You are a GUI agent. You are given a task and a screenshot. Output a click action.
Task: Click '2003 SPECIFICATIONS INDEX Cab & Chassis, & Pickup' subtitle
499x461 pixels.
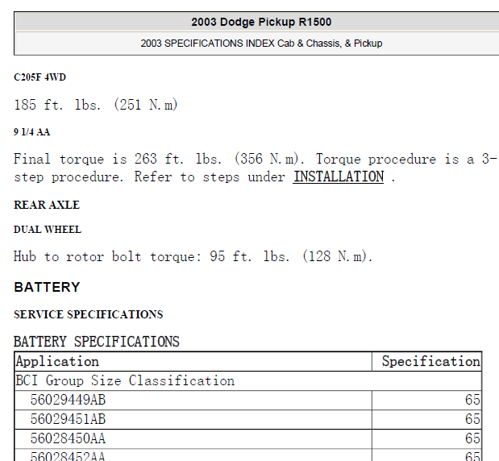pyautogui.click(x=261, y=44)
